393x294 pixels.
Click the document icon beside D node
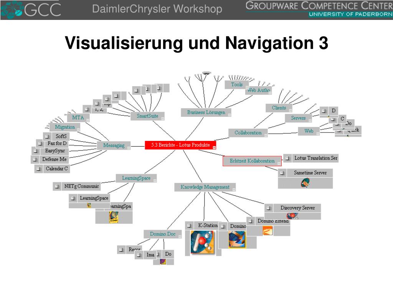coord(324,111)
